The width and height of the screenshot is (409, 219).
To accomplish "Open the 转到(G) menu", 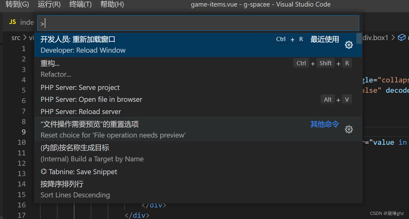I will 17,4.
